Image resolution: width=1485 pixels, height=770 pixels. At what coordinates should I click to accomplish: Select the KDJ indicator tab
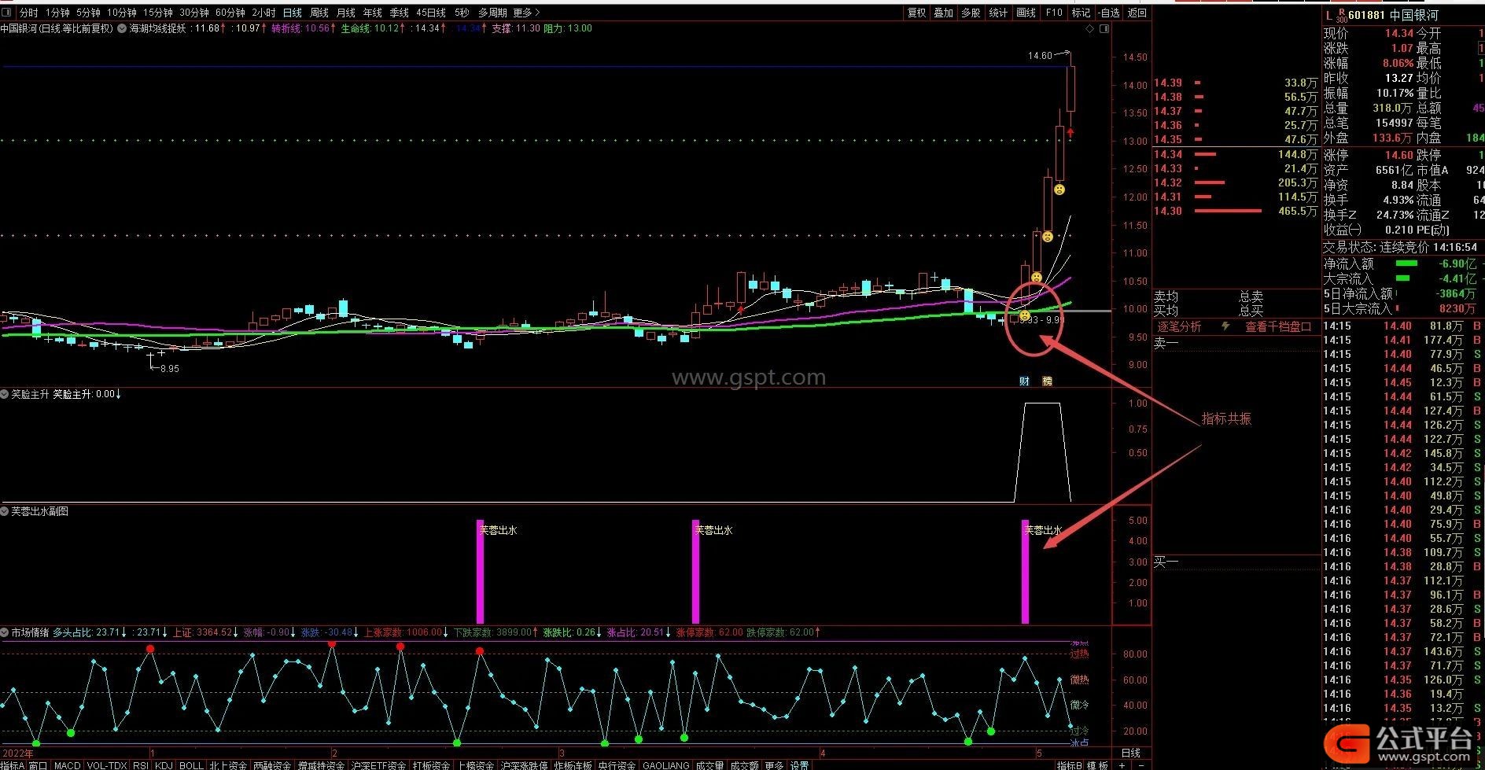click(x=164, y=764)
